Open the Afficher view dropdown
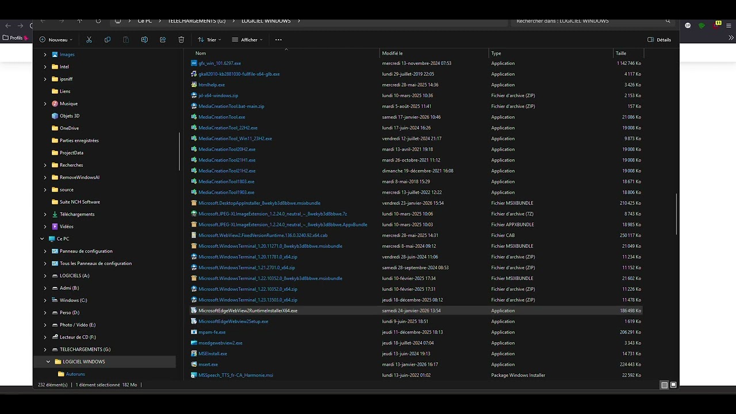Screen dimensions: 736x414 [247, 40]
